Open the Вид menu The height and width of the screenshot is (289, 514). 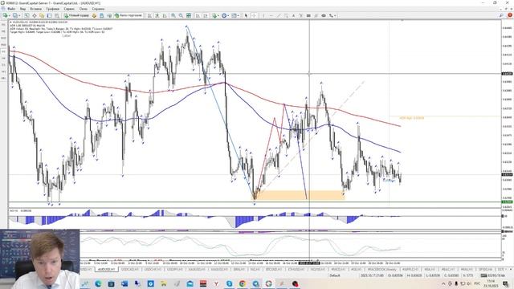(22, 9)
